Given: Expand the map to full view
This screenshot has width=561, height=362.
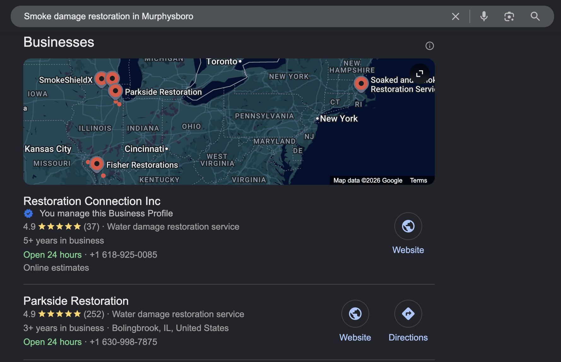Looking at the screenshot, I should [419, 74].
